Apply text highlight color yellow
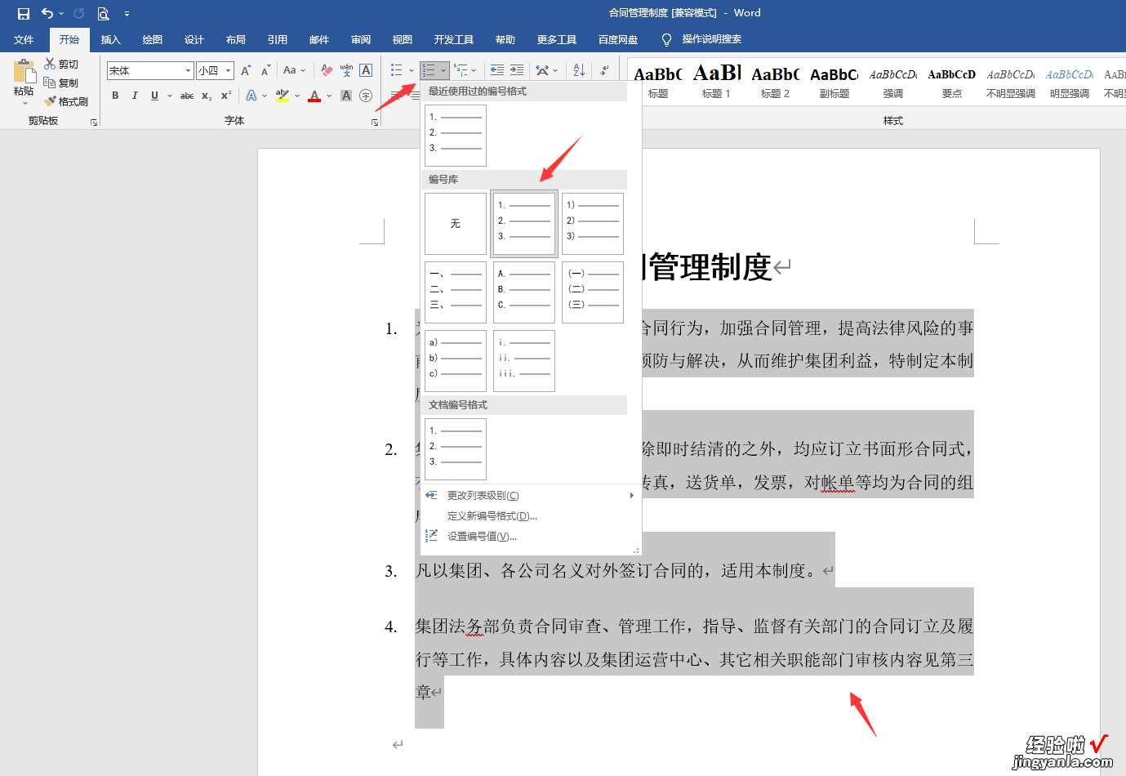This screenshot has width=1126, height=776. pos(282,96)
